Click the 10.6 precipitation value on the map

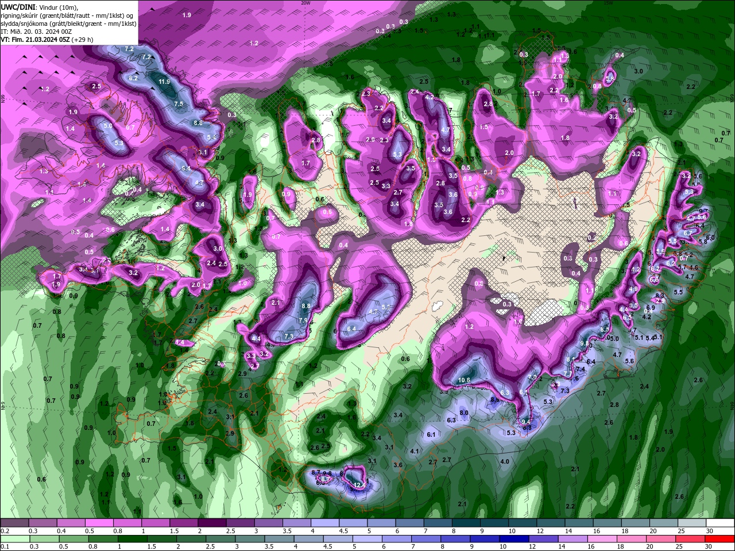click(465, 380)
